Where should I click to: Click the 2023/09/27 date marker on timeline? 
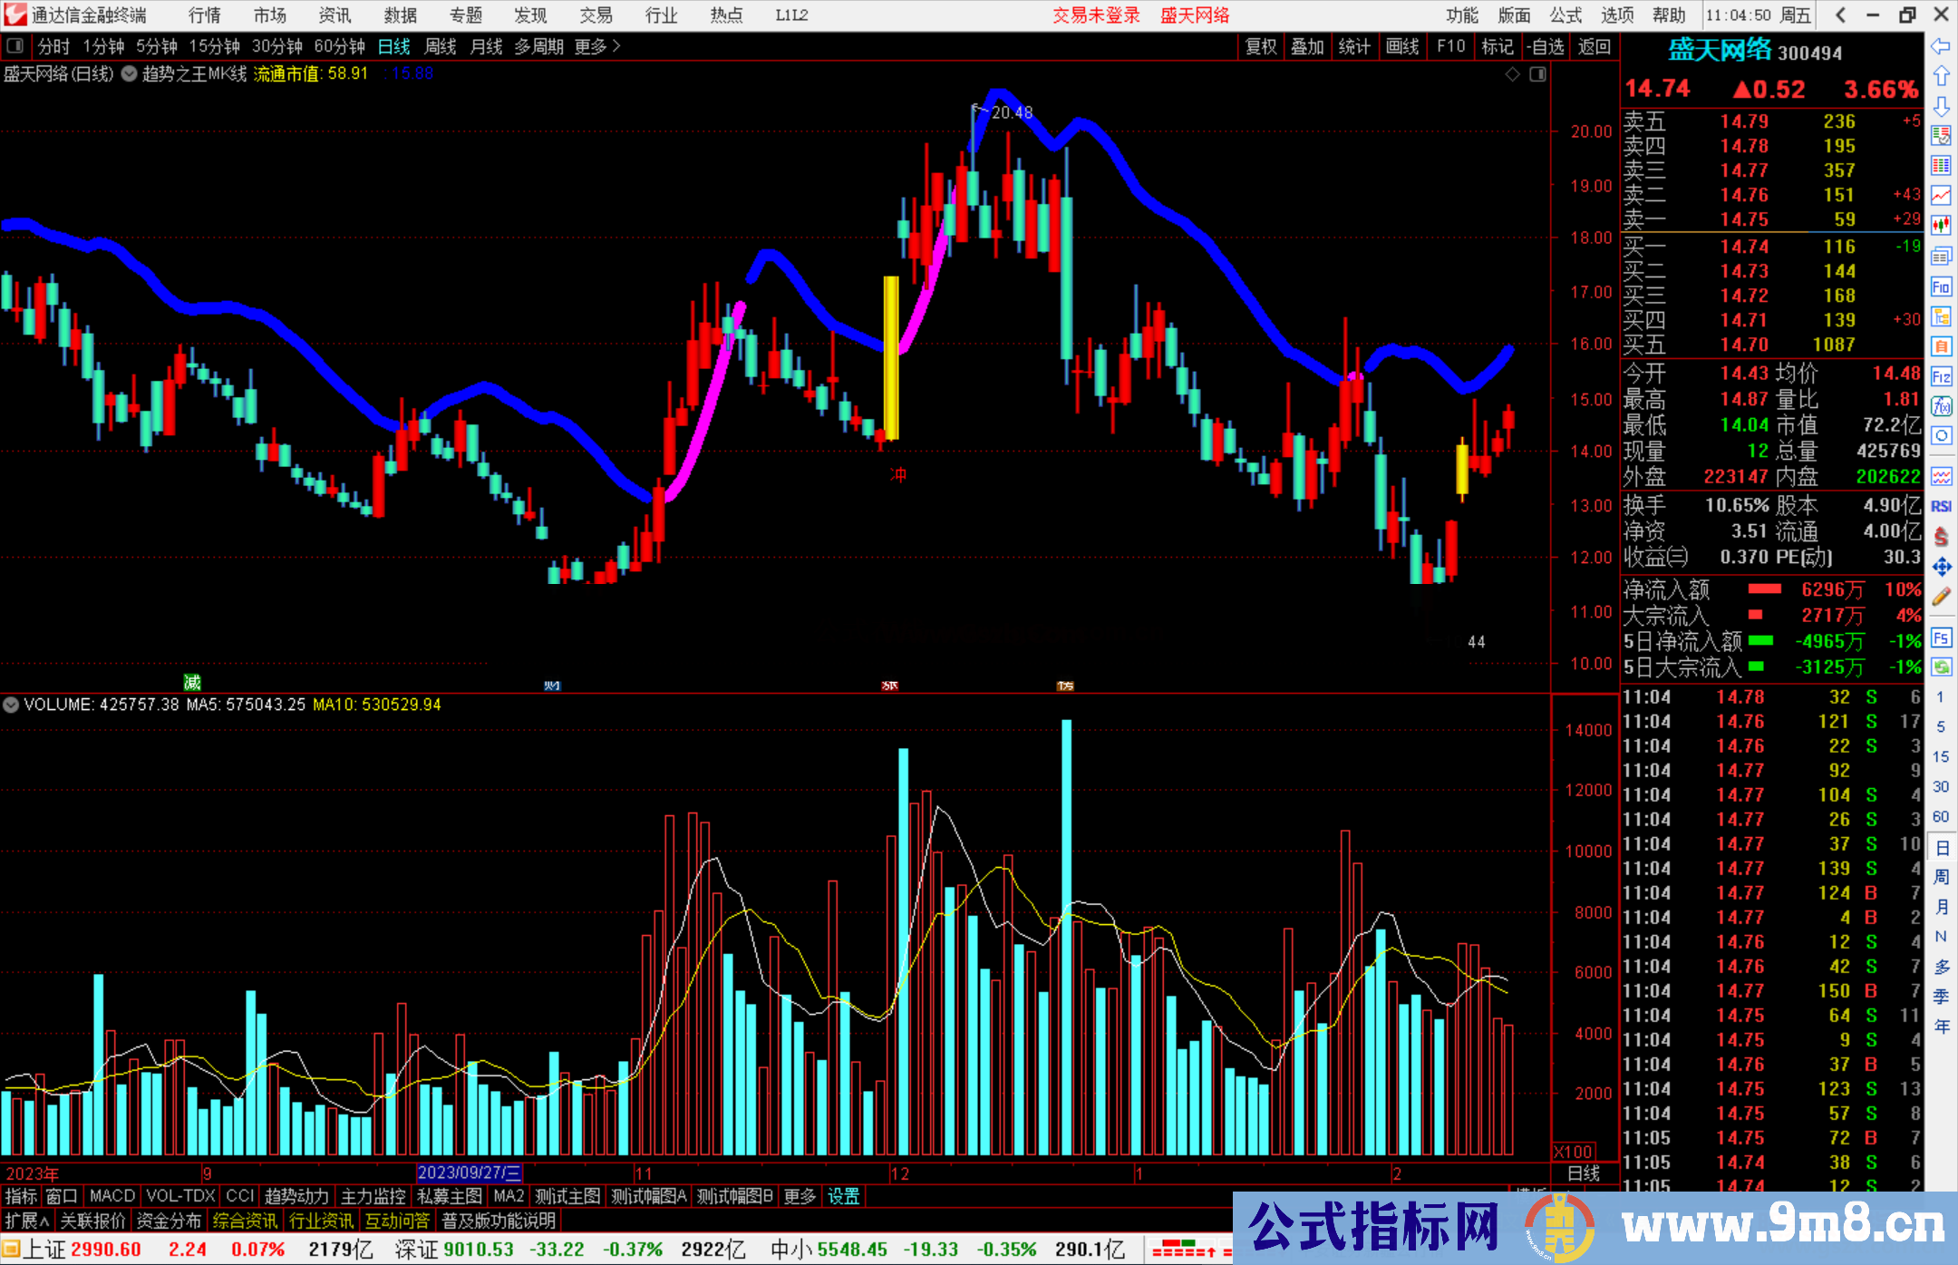469,1173
